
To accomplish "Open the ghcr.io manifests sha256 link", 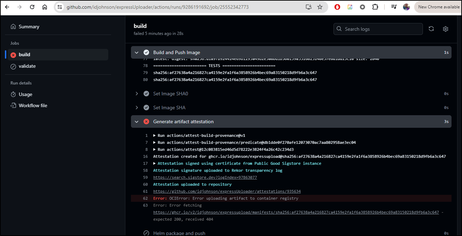I will pyautogui.click(x=296, y=212).
